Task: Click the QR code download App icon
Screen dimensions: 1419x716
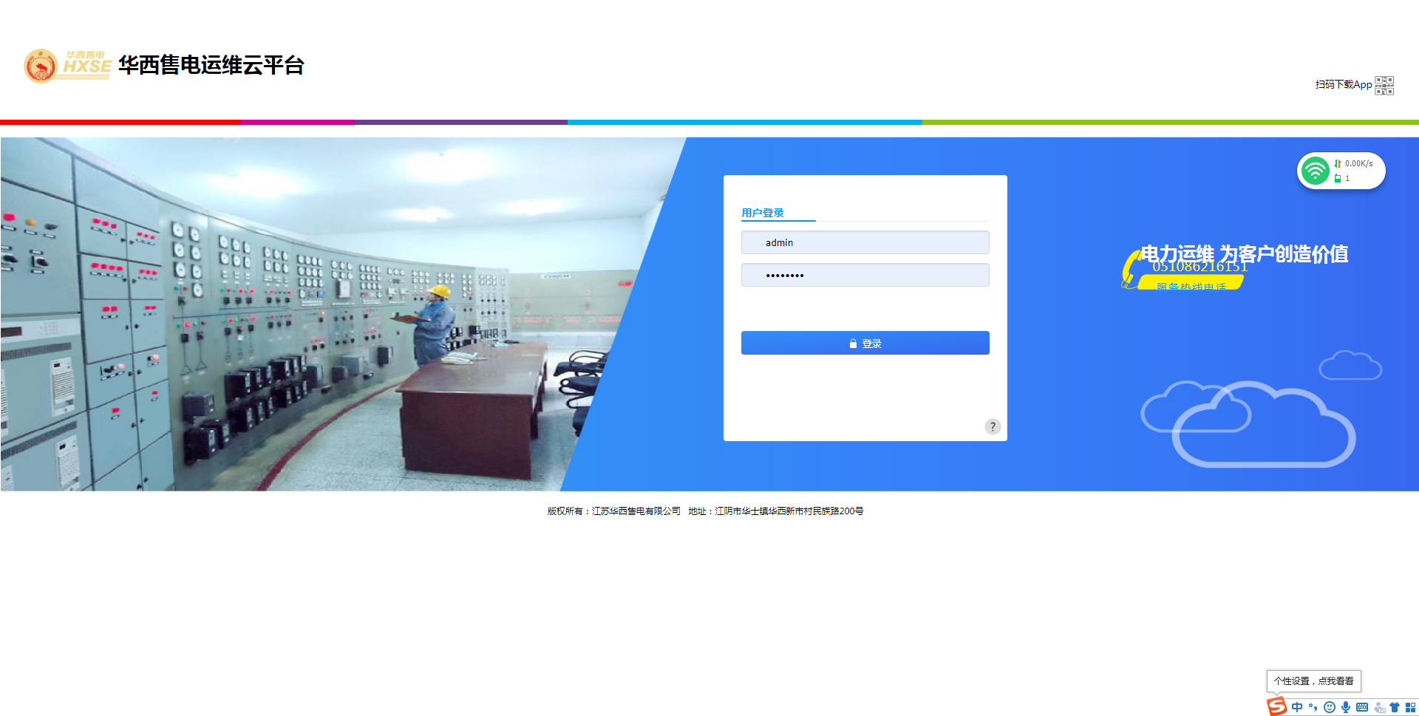Action: pyautogui.click(x=1384, y=85)
